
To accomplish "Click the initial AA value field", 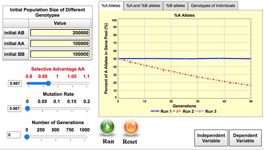I will pyautogui.click(x=60, y=44).
